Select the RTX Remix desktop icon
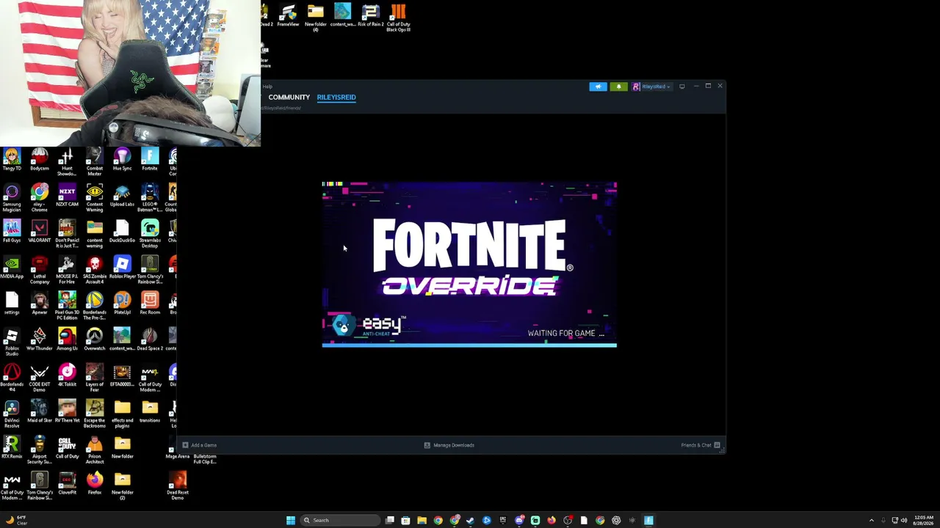This screenshot has height=528, width=940. (12, 447)
